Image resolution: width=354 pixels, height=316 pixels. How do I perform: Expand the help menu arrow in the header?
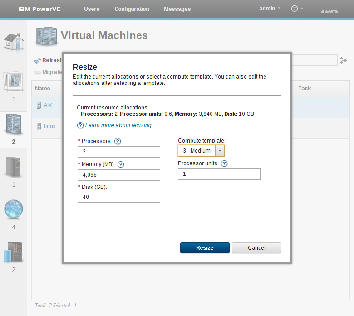[x=302, y=9]
